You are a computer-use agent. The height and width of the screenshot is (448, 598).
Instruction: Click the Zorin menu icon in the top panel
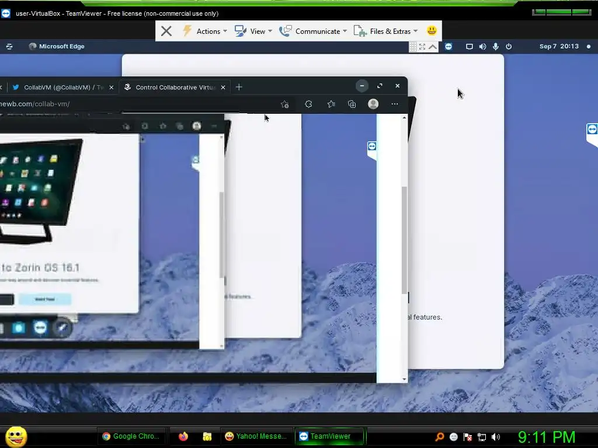[9, 47]
